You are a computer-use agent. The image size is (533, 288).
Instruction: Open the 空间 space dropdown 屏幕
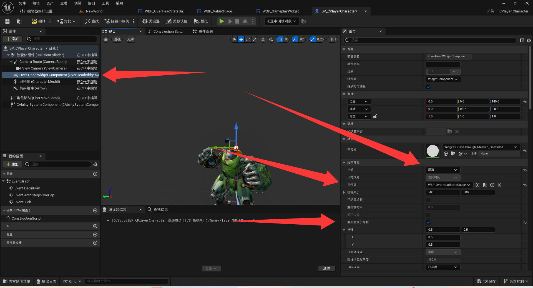click(x=443, y=170)
